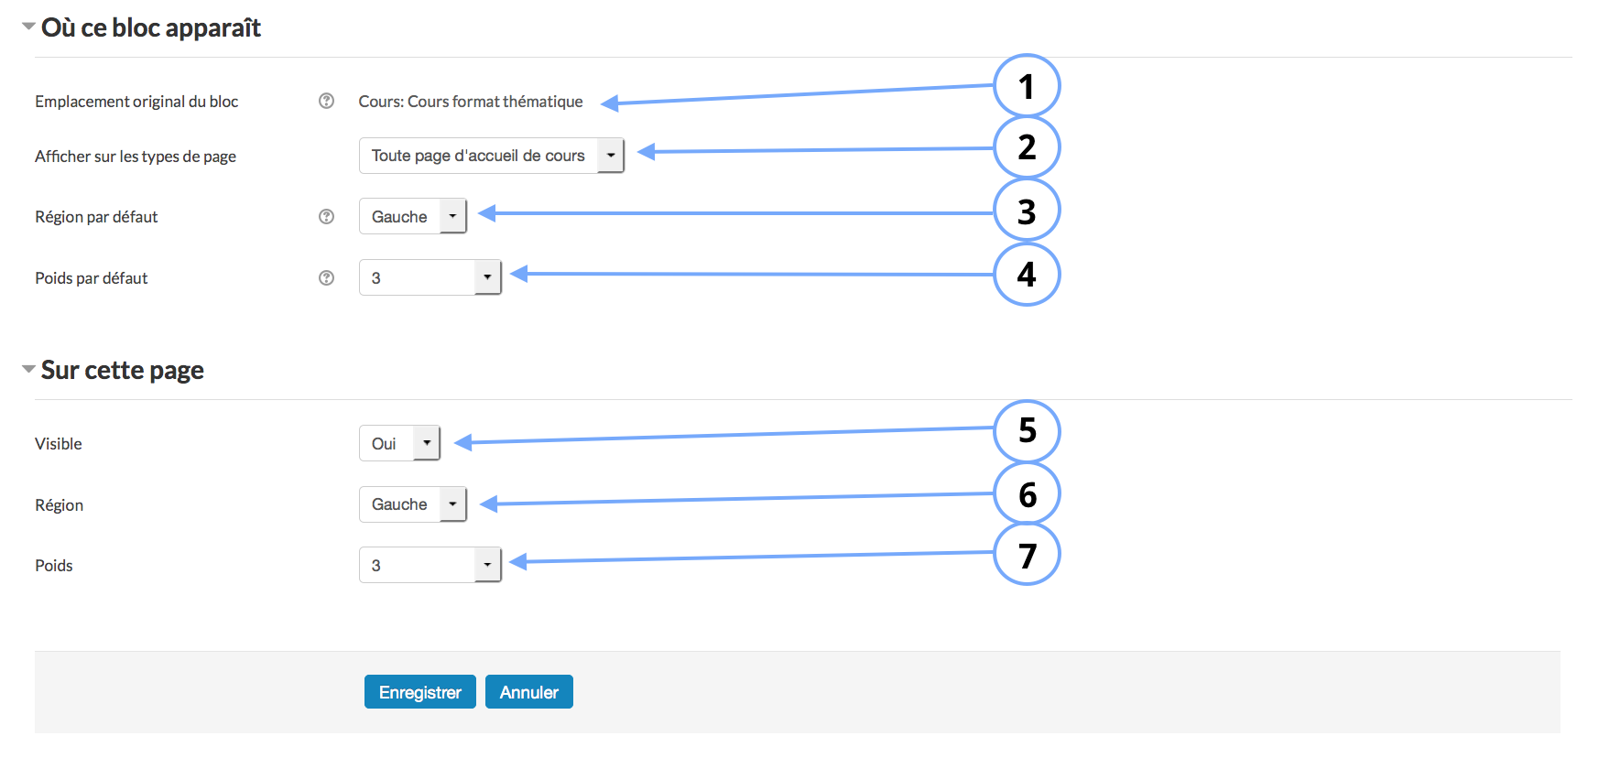Screen dimensions: 1599x758
Task: Click the 'Sur cette page' heading
Action: 123,370
